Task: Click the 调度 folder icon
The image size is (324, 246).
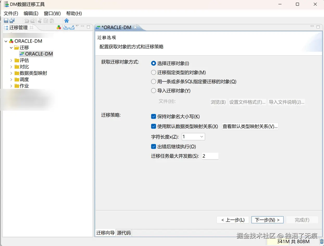Action: tap(17, 79)
